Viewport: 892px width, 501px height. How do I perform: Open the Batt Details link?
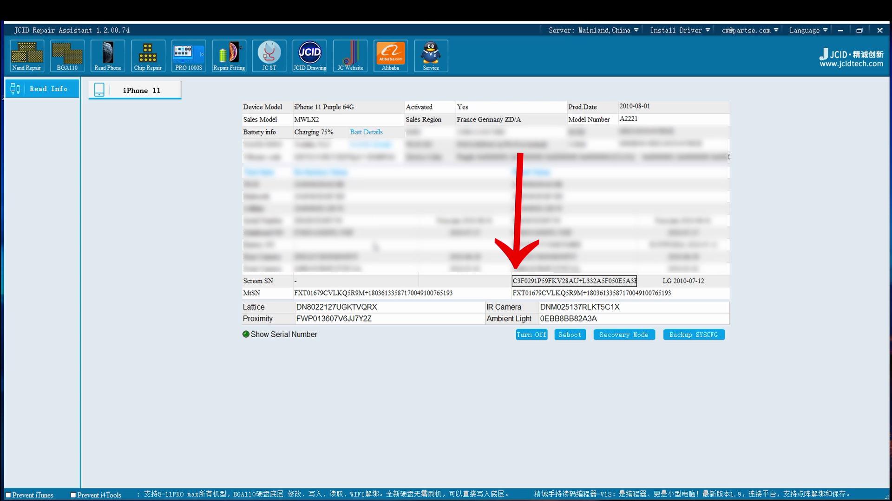tap(366, 132)
